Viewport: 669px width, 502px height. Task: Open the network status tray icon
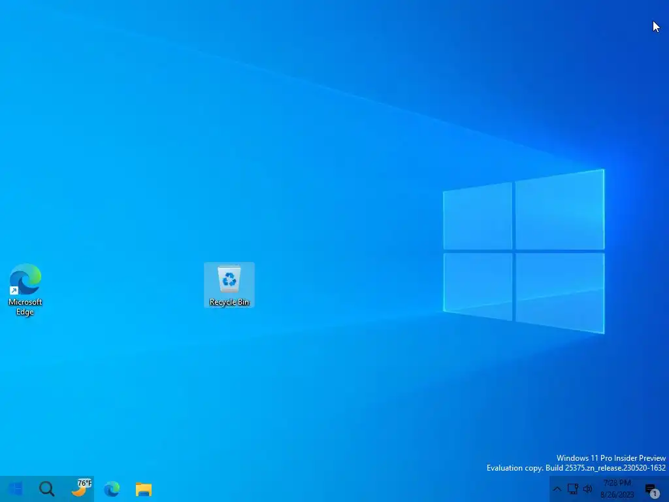coord(572,489)
